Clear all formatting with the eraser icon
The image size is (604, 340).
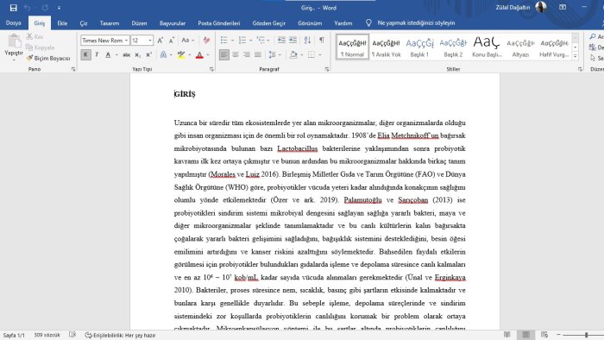click(206, 41)
